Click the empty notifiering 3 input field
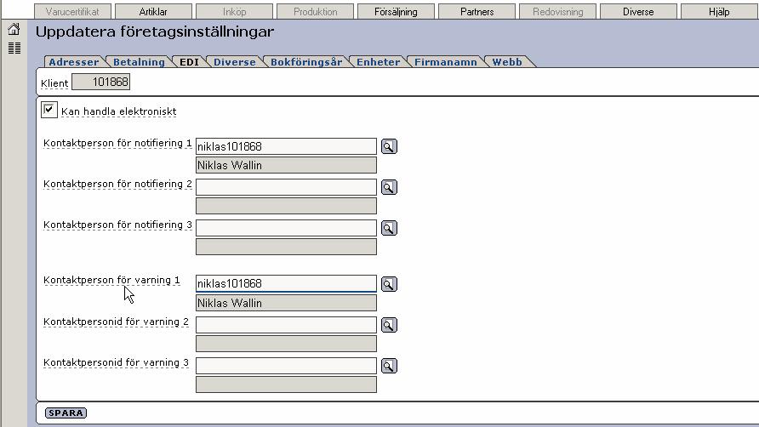The height and width of the screenshot is (427, 759). (286, 228)
